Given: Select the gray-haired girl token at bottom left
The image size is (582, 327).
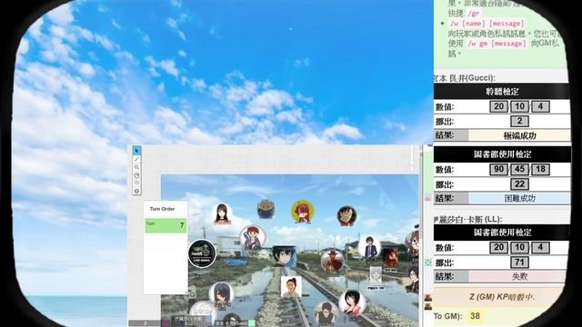Looking at the screenshot, I should (x=222, y=294).
